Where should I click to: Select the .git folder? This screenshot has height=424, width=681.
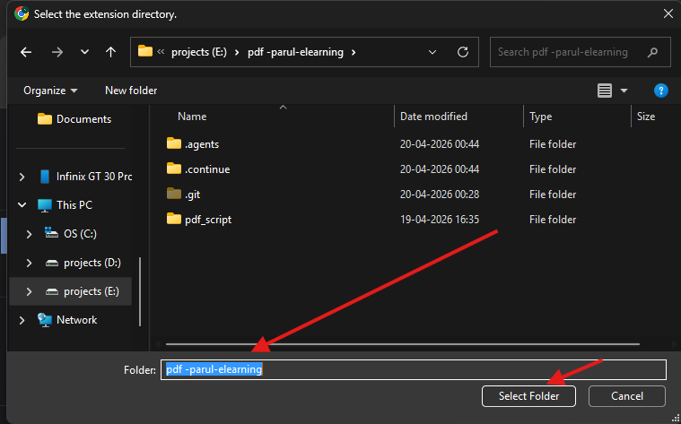pos(192,195)
